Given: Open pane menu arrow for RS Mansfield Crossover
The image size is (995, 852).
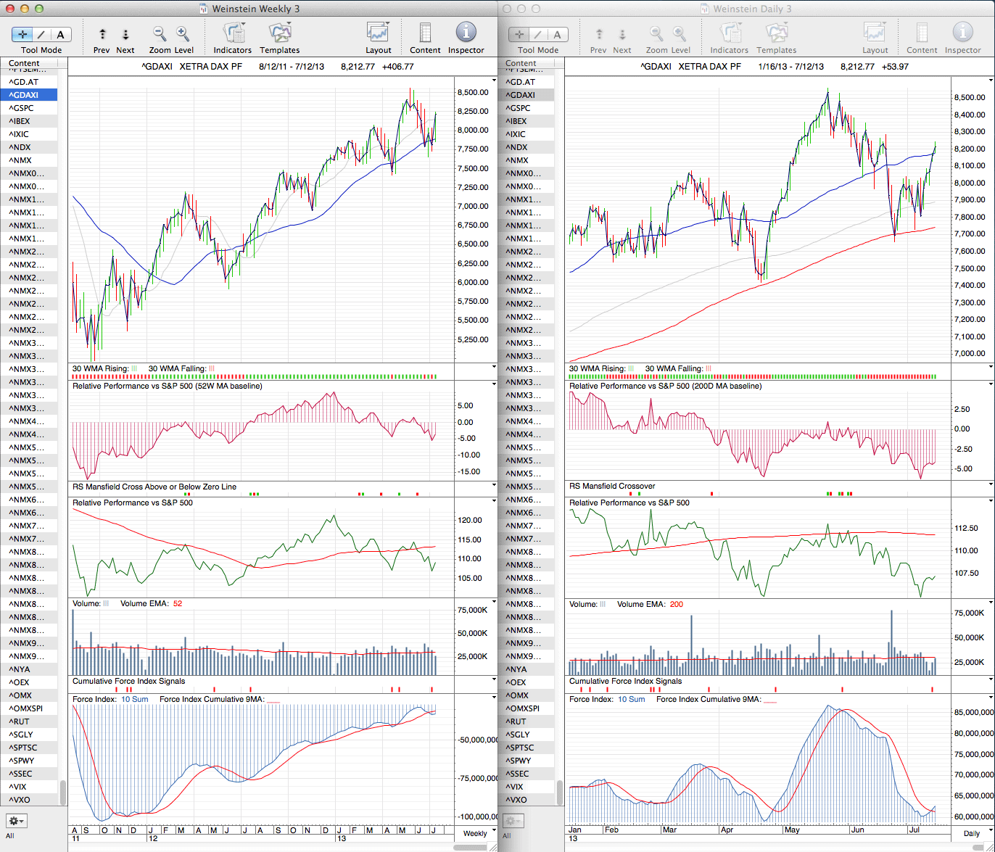Looking at the screenshot, I should point(991,484).
